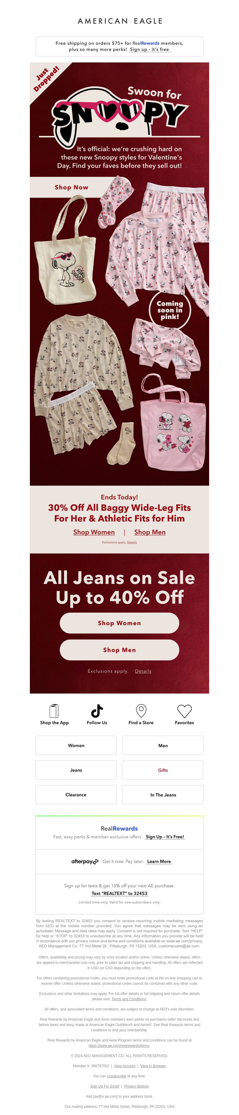Open the Women category tile
This screenshot has width=239, height=1115.
(x=76, y=745)
